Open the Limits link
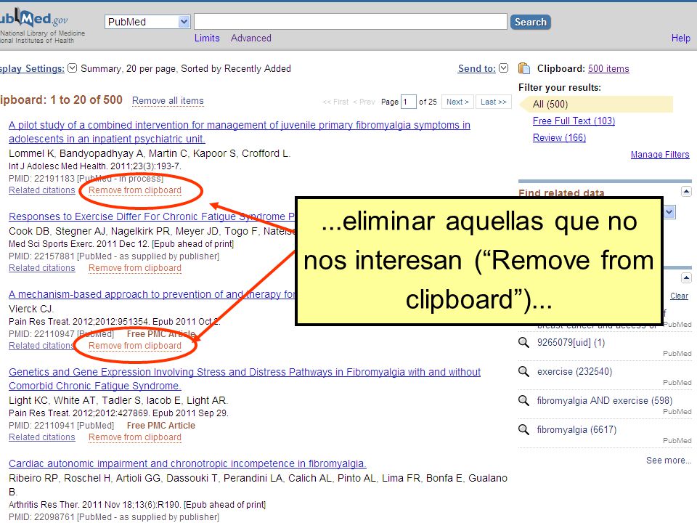Image resolution: width=697 pixels, height=523 pixels. click(207, 38)
